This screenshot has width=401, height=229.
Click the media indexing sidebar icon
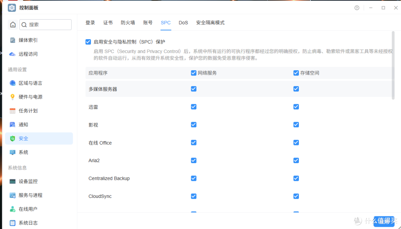12,40
